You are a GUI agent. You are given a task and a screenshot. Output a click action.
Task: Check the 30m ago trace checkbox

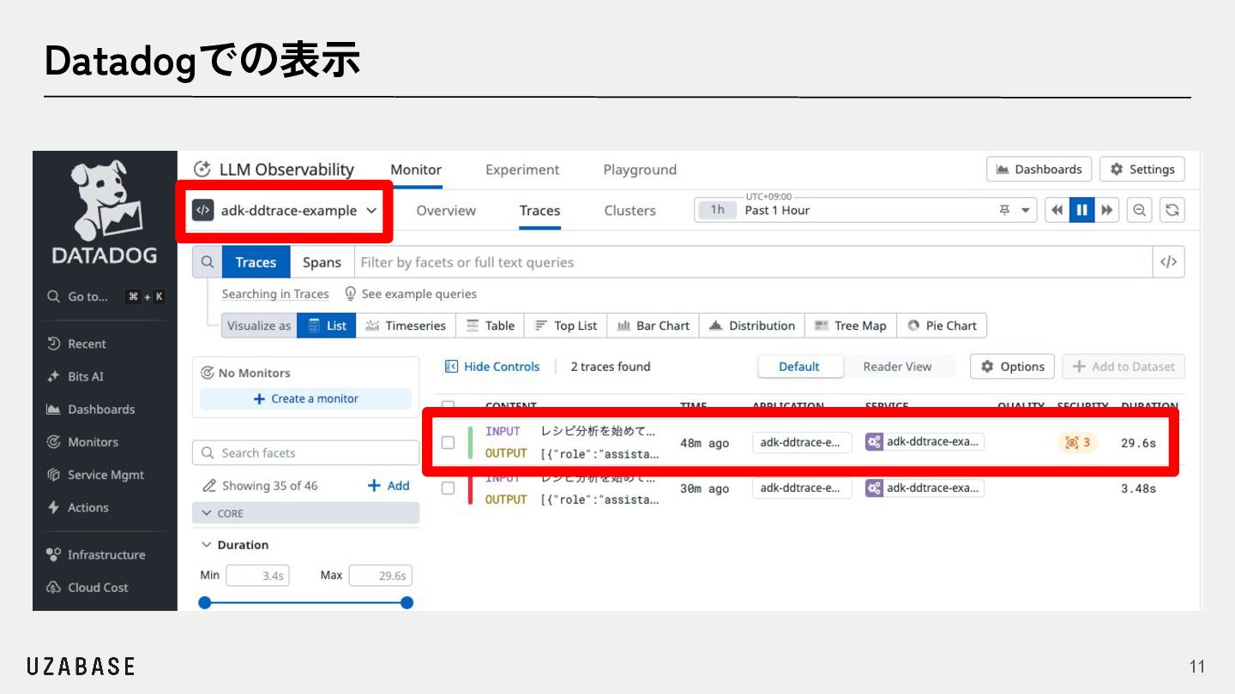[448, 488]
